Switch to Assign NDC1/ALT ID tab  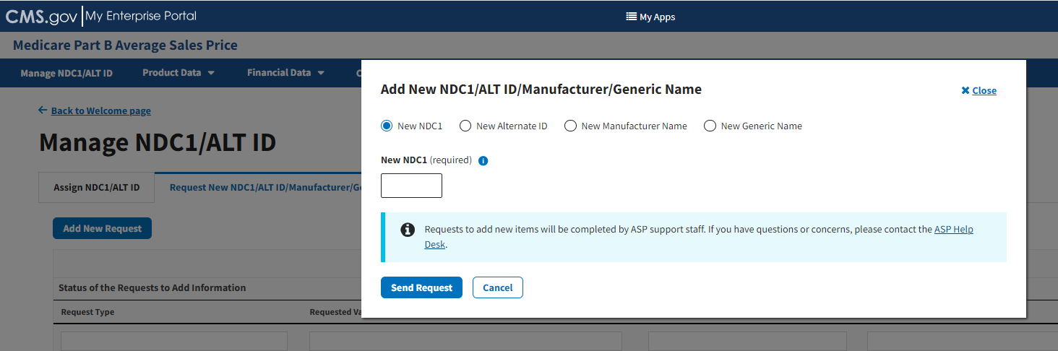[x=96, y=188]
